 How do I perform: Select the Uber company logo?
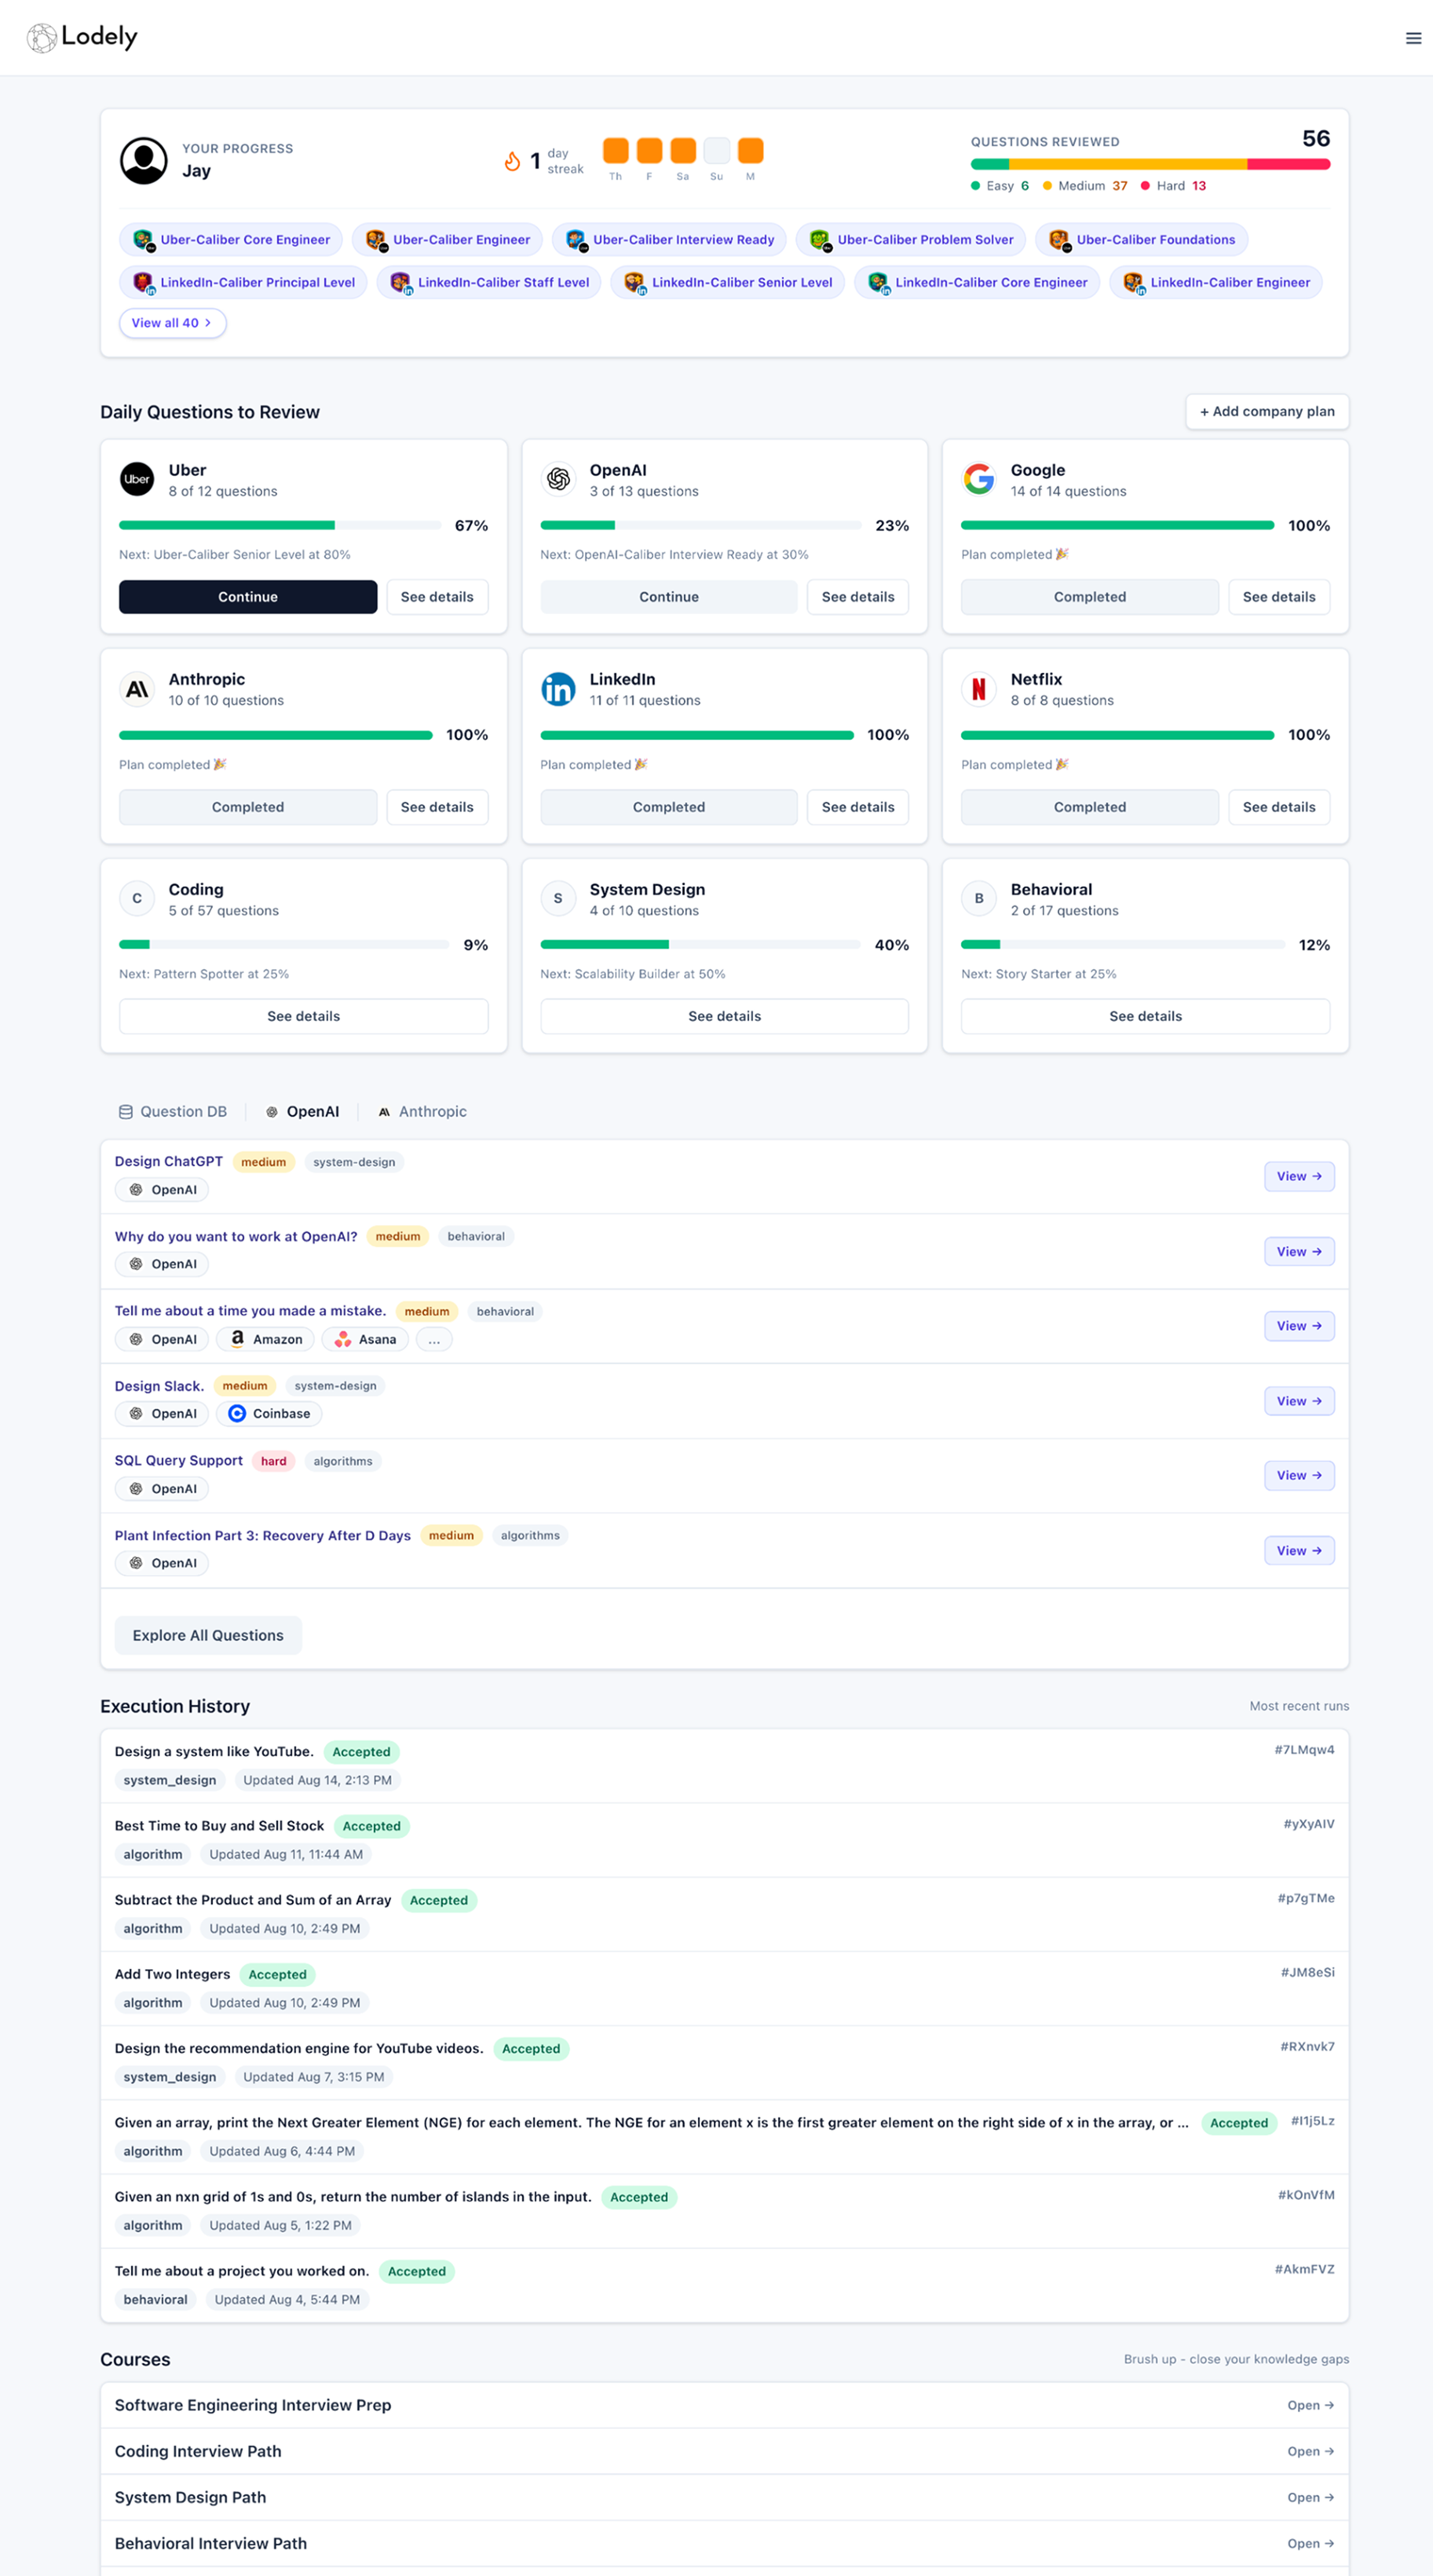coord(137,479)
